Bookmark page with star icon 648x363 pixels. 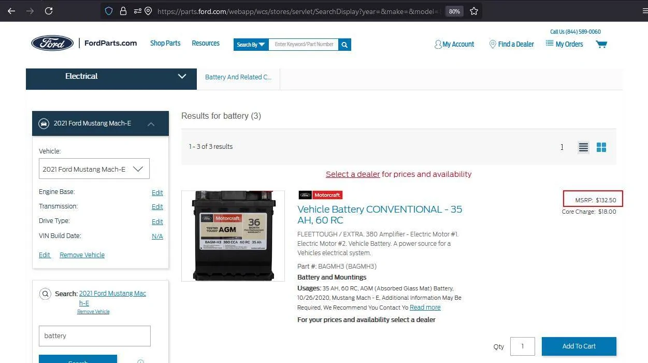[474, 11]
